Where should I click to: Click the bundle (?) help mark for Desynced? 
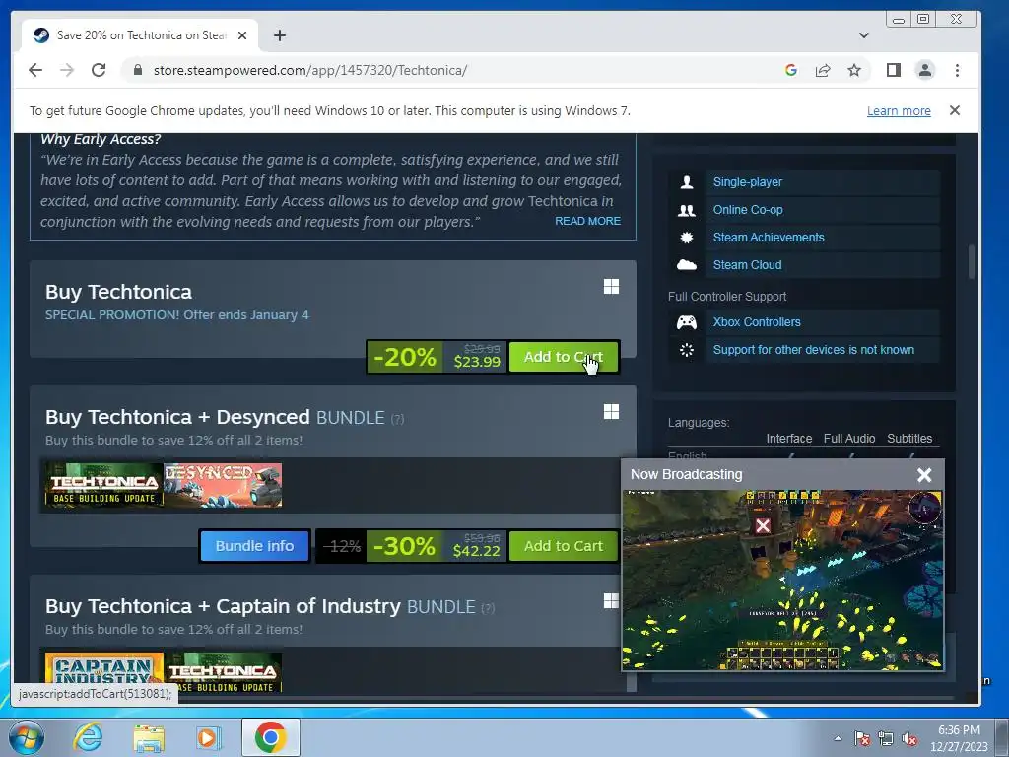tap(398, 419)
